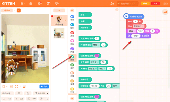Open the color value dropdown in set pen block
Image resolution: width=170 pixels, height=102 pixels.
tap(95, 62)
